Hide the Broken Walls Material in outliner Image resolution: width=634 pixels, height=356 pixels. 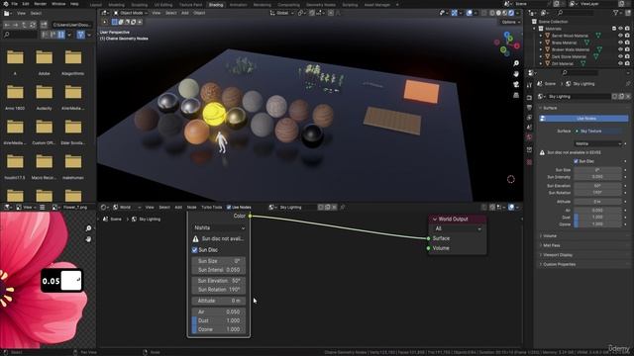click(x=620, y=49)
